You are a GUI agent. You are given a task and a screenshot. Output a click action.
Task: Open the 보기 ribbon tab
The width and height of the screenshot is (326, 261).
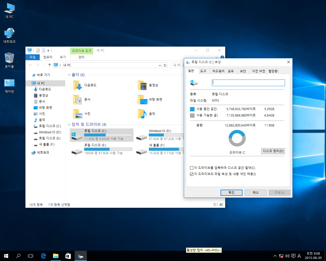coord(63,57)
